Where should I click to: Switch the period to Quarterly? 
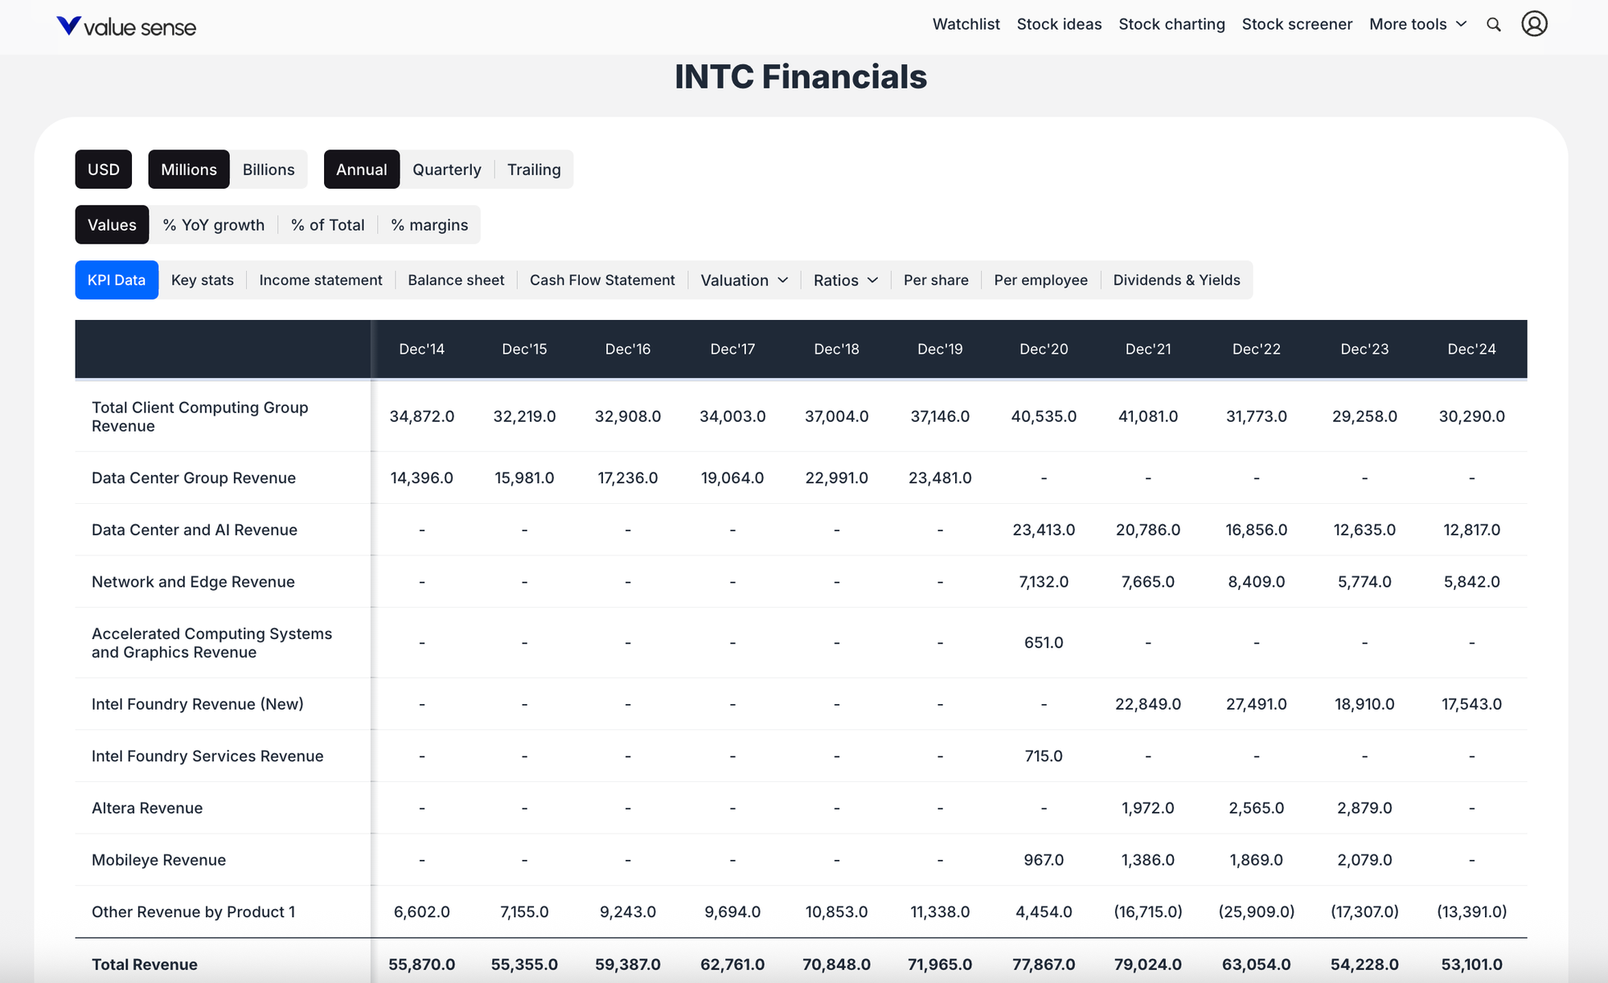pos(447,169)
